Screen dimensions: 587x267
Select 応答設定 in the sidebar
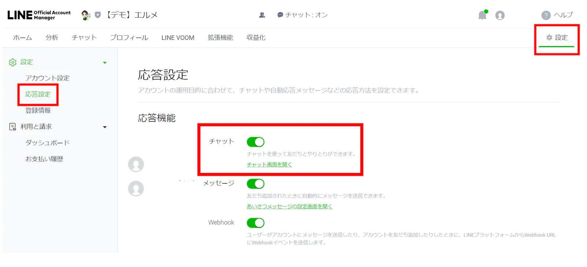click(x=38, y=94)
